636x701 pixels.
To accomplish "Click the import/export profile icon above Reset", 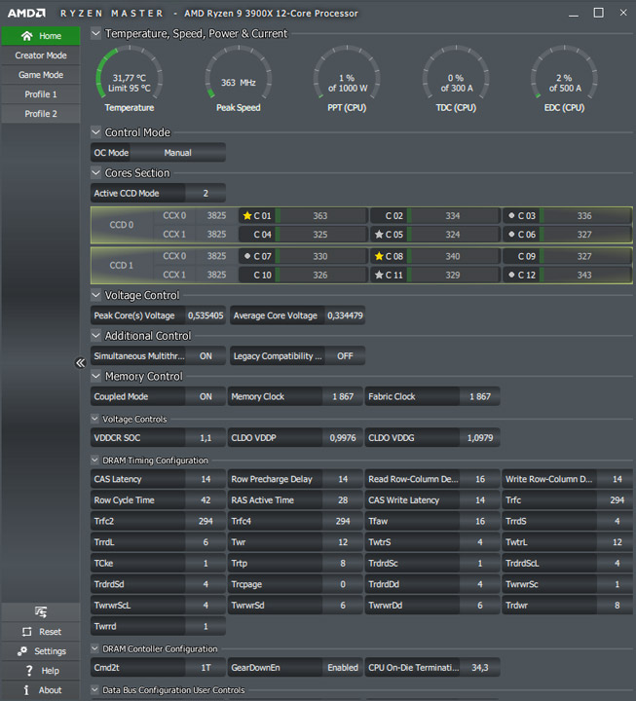I will 41,611.
